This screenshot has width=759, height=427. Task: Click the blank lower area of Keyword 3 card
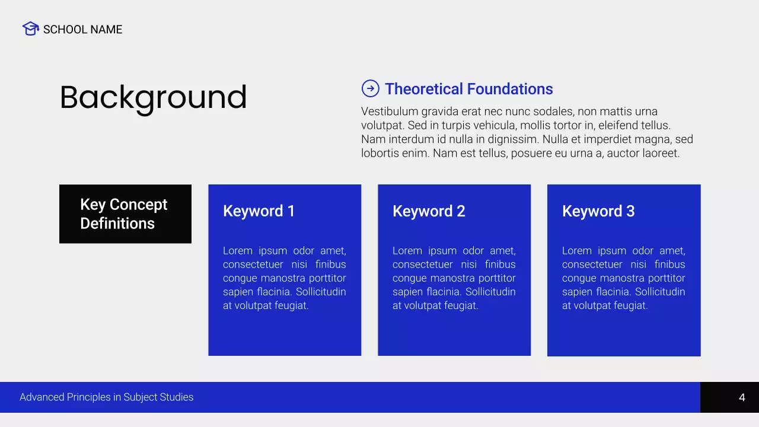click(624, 335)
